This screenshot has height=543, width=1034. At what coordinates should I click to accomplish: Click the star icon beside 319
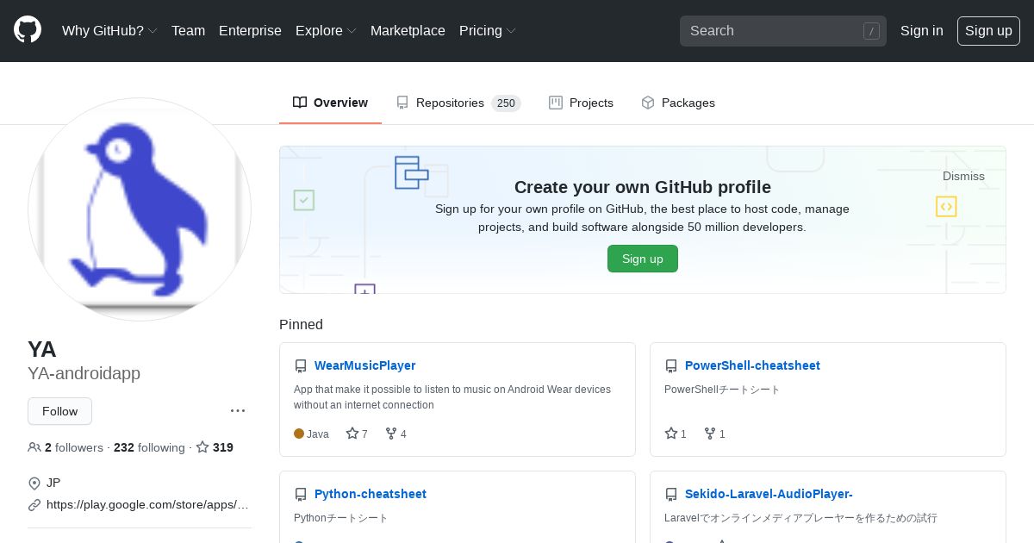click(202, 447)
